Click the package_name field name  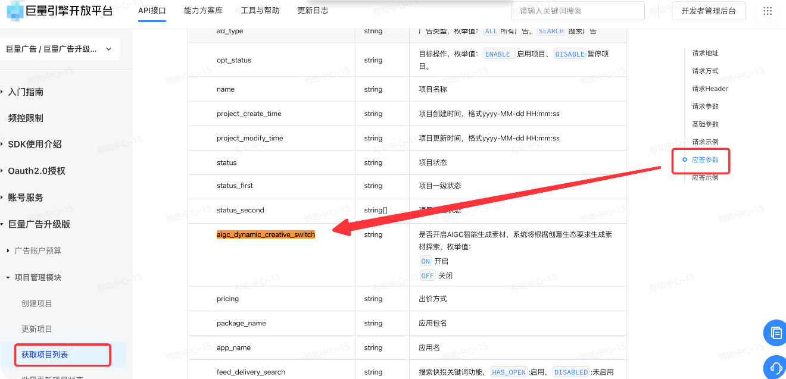coord(241,323)
